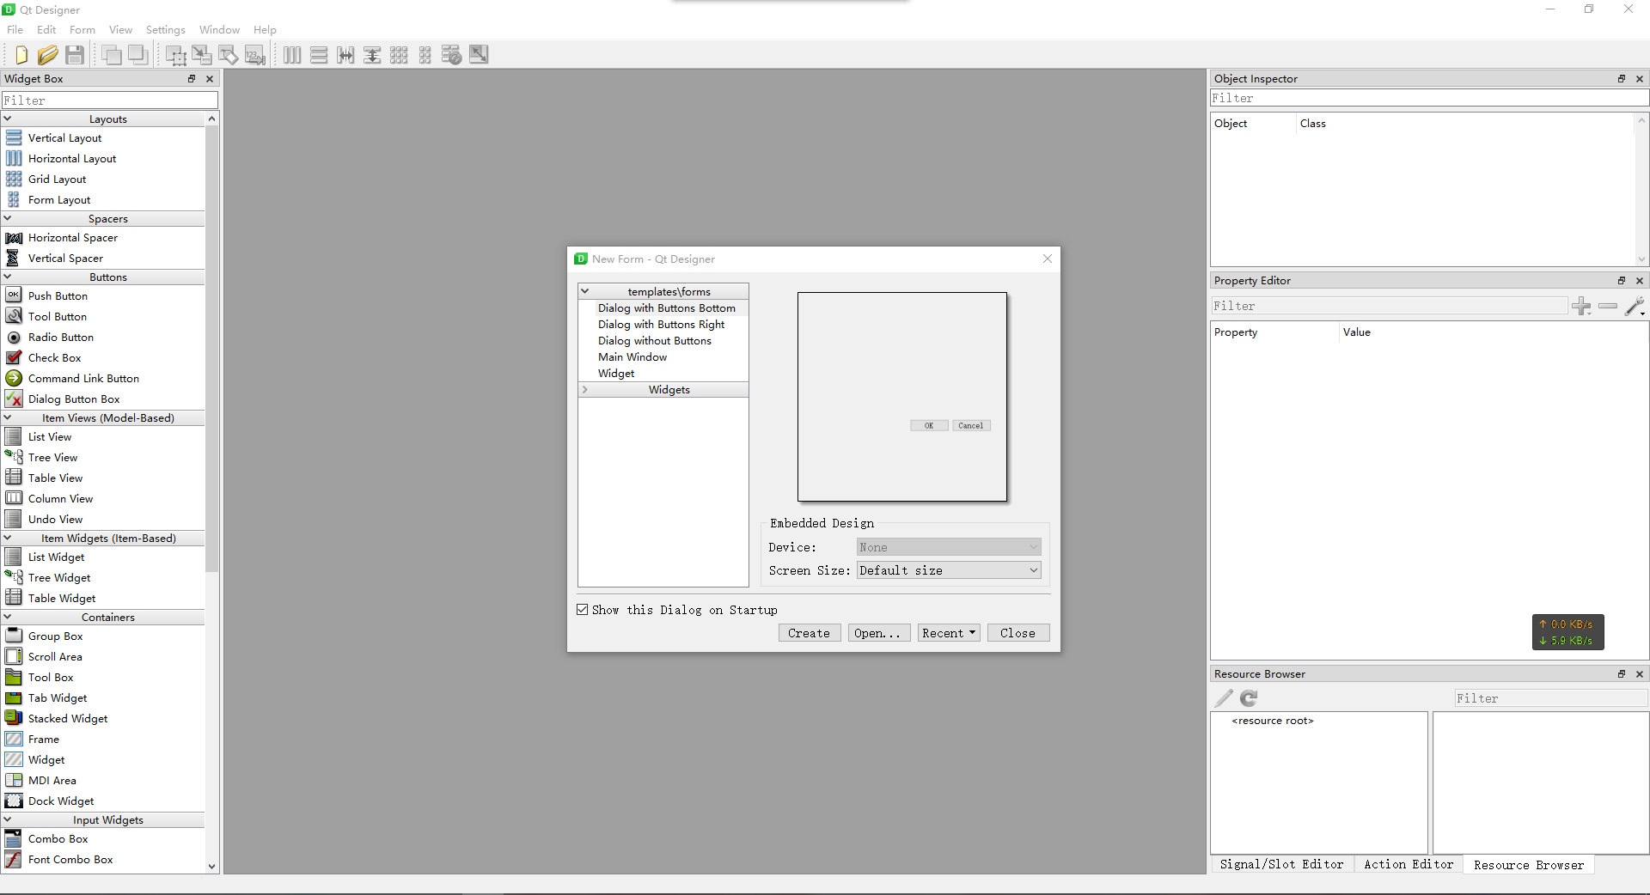Click the Property Editor add property plus icon
The height and width of the screenshot is (895, 1650).
click(1581, 306)
